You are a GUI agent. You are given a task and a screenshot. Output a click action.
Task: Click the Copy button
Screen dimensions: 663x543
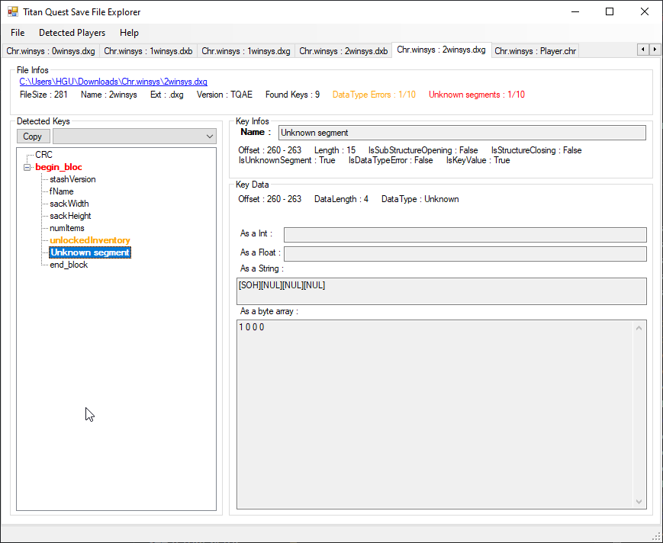pyautogui.click(x=33, y=137)
